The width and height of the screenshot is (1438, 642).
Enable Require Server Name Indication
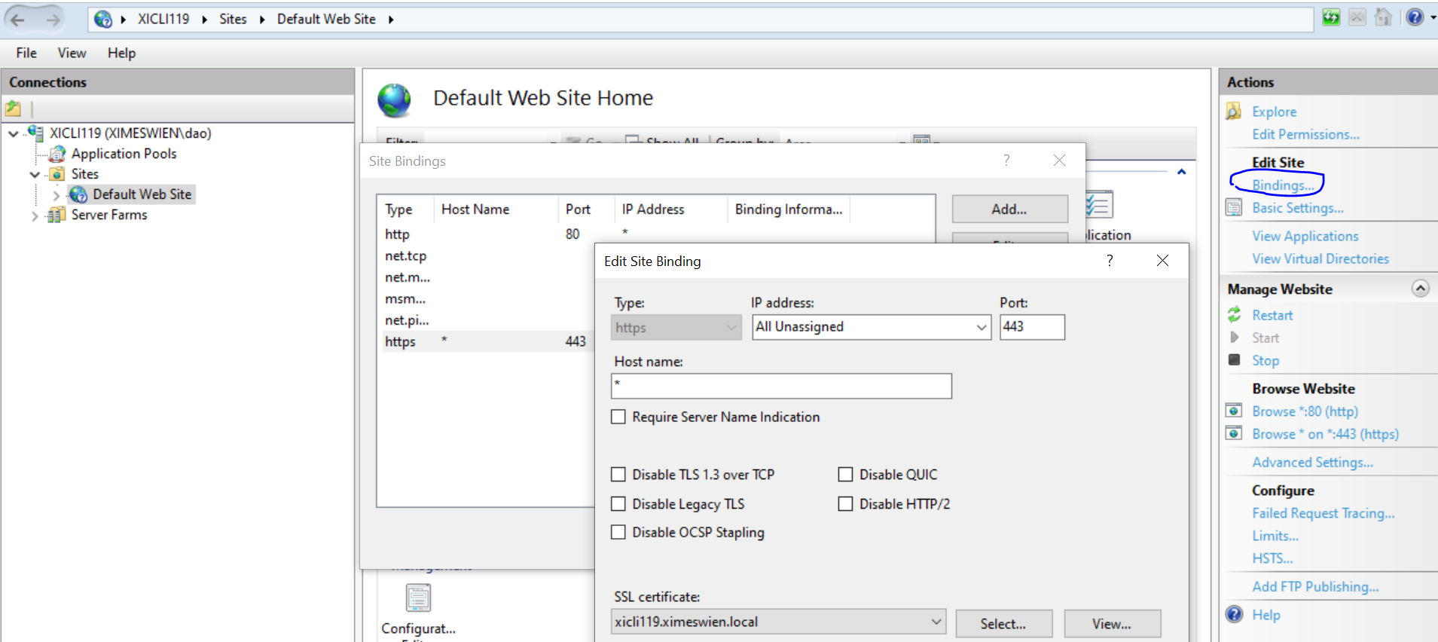pyautogui.click(x=618, y=417)
